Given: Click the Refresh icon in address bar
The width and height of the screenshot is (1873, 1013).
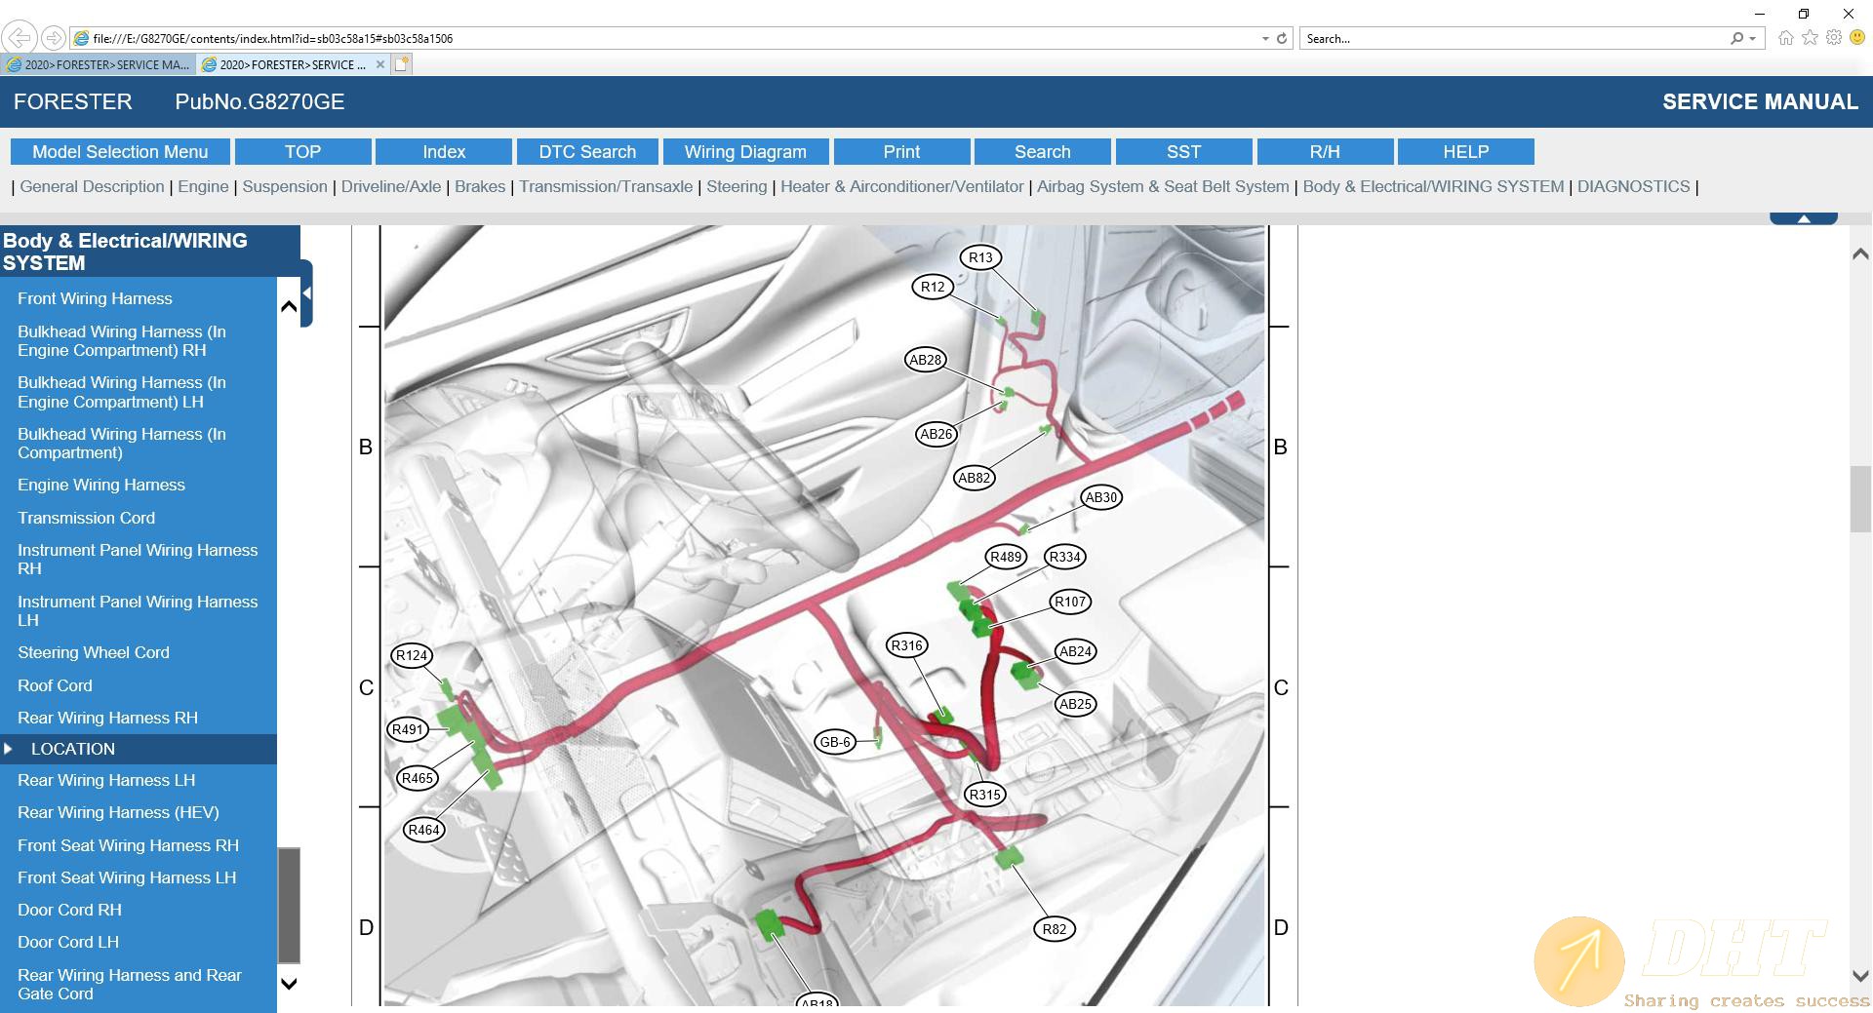Looking at the screenshot, I should [x=1282, y=39].
